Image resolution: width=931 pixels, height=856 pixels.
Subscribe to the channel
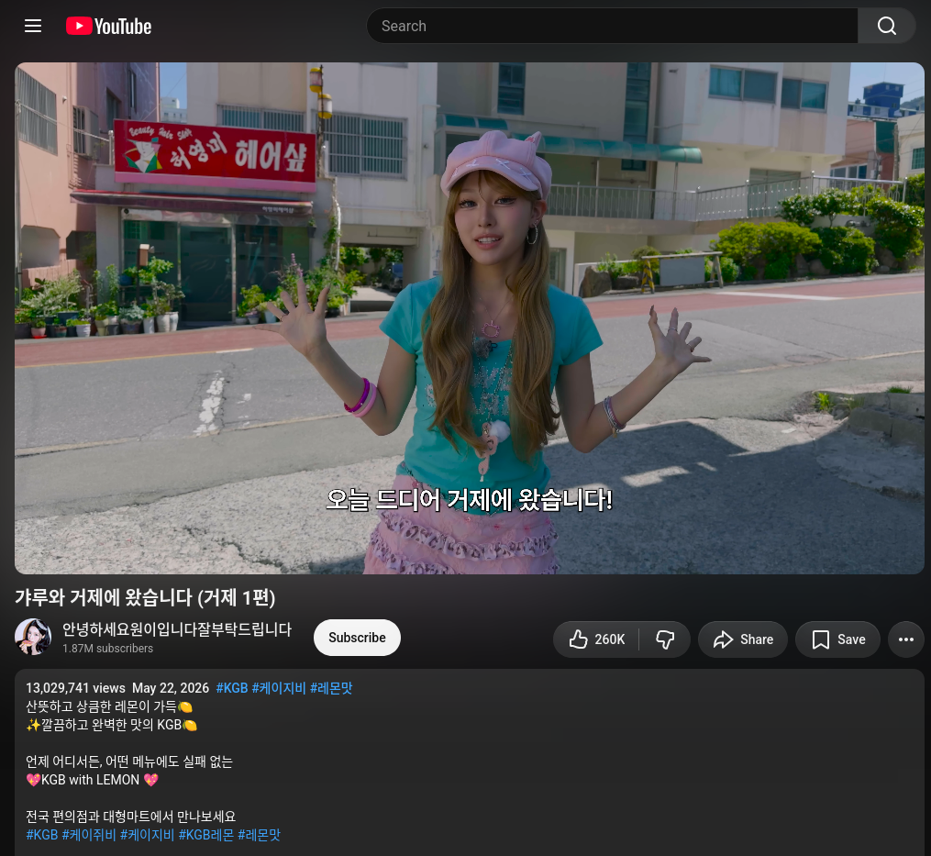(x=357, y=638)
